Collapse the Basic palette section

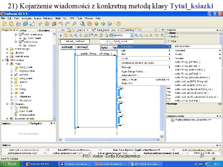[x=168, y=33]
